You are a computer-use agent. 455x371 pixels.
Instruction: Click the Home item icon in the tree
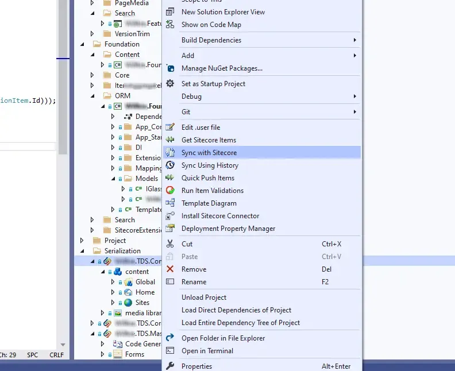[x=128, y=292]
